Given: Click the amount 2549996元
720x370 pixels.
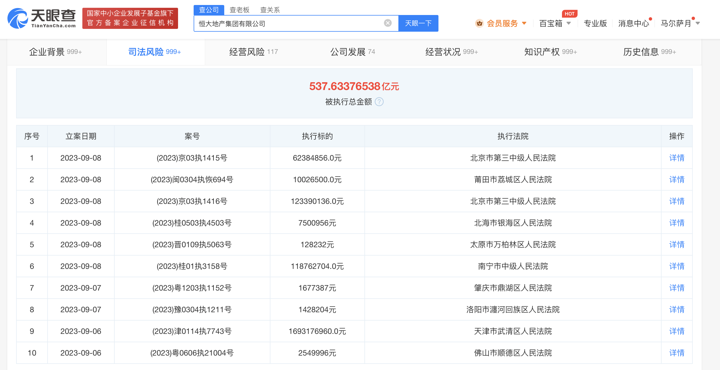Looking at the screenshot, I should tap(317, 353).
